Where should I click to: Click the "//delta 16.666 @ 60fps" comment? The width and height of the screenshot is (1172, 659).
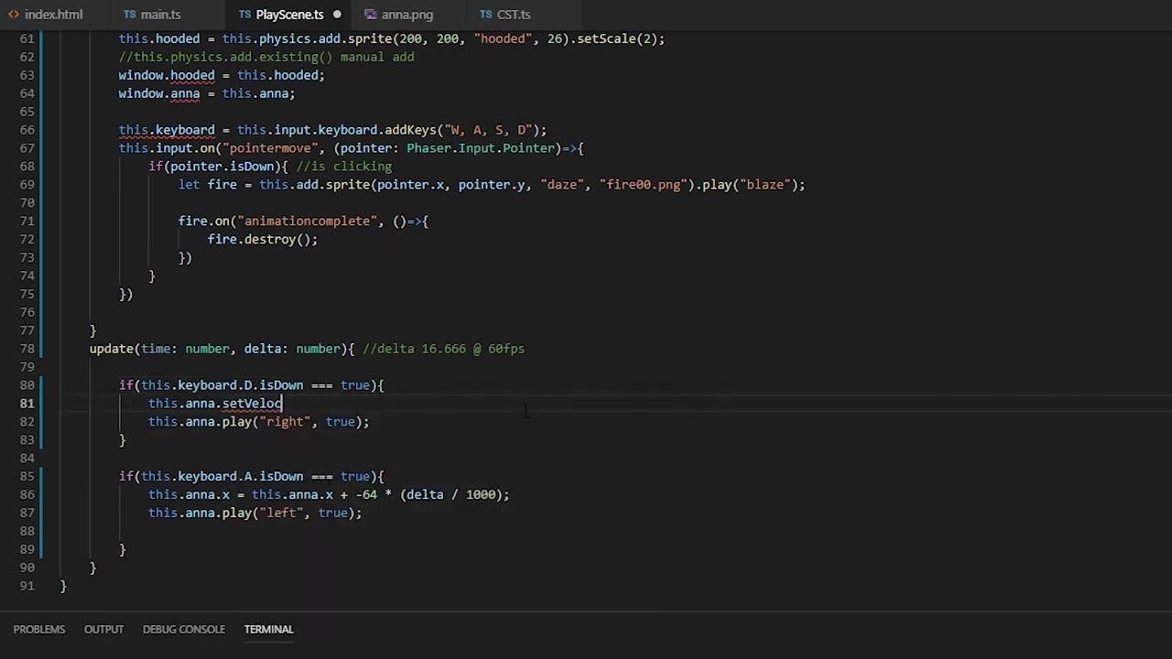tap(443, 349)
